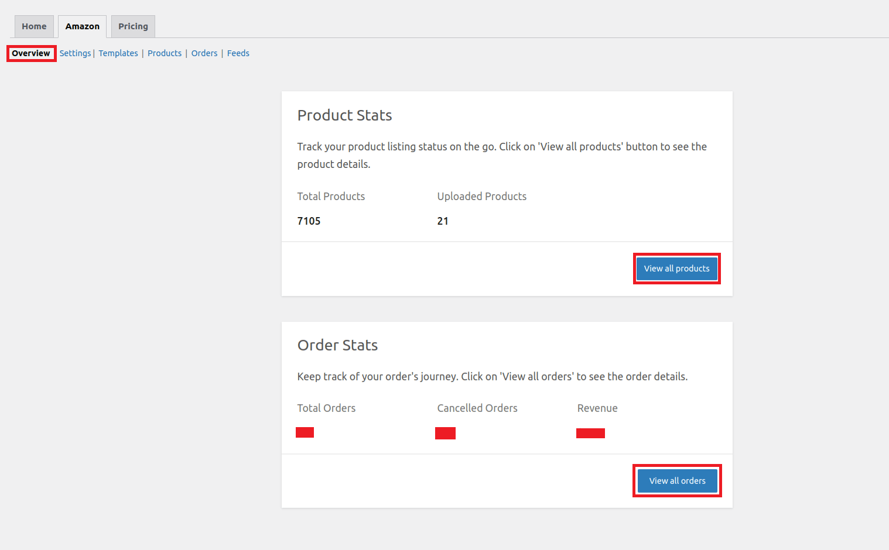Click the Order Stats heading
The height and width of the screenshot is (550, 889).
coord(337,345)
